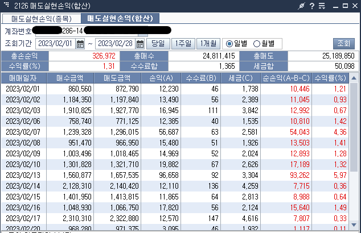This screenshot has height=233, width=361.
Task: Maximize the 2126 window
Action: click(x=345, y=6)
